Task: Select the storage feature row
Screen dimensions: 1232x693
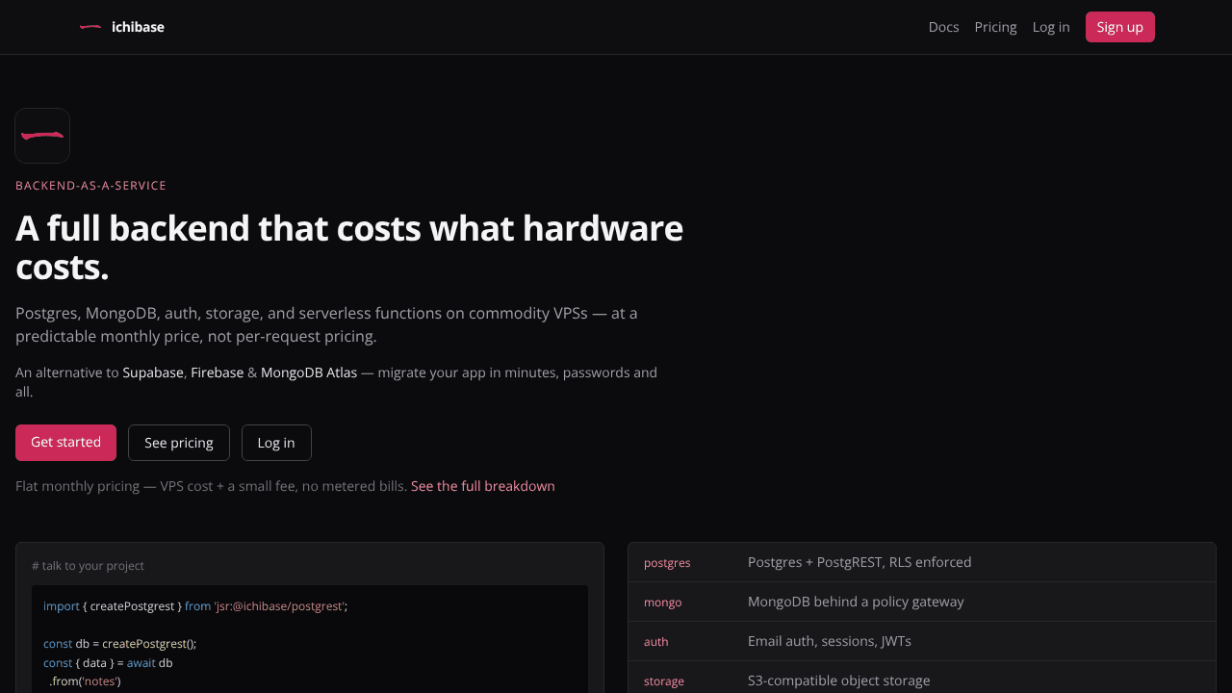Action: pos(922,680)
